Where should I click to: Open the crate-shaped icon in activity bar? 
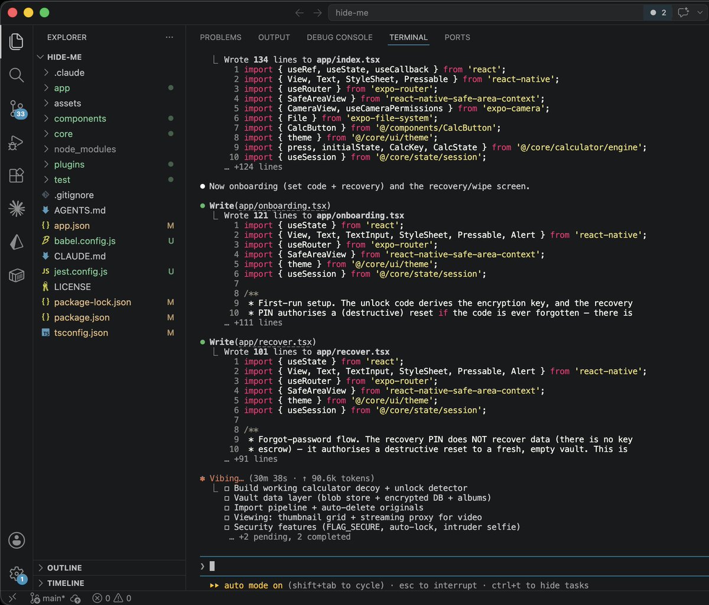17,275
